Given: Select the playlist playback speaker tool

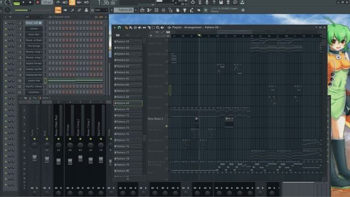Looking at the screenshot, I should (162, 28).
